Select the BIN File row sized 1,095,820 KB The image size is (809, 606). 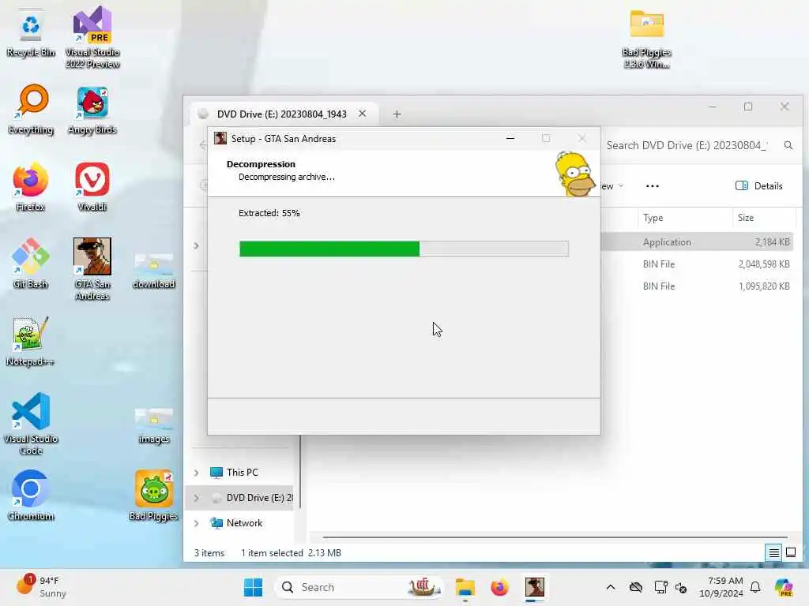point(698,286)
